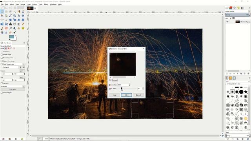
Task: Select the Clone stamp tool
Action: click(19, 28)
